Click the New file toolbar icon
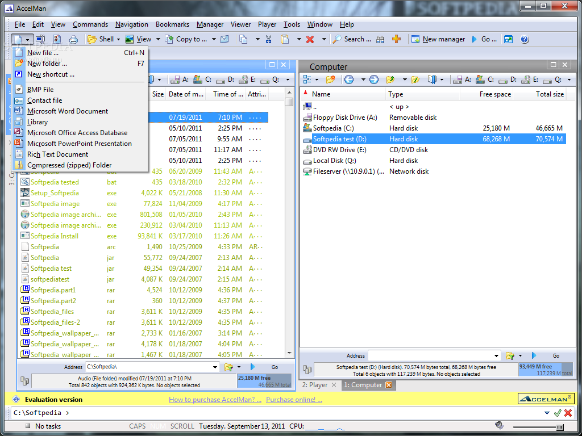 click(x=16, y=39)
